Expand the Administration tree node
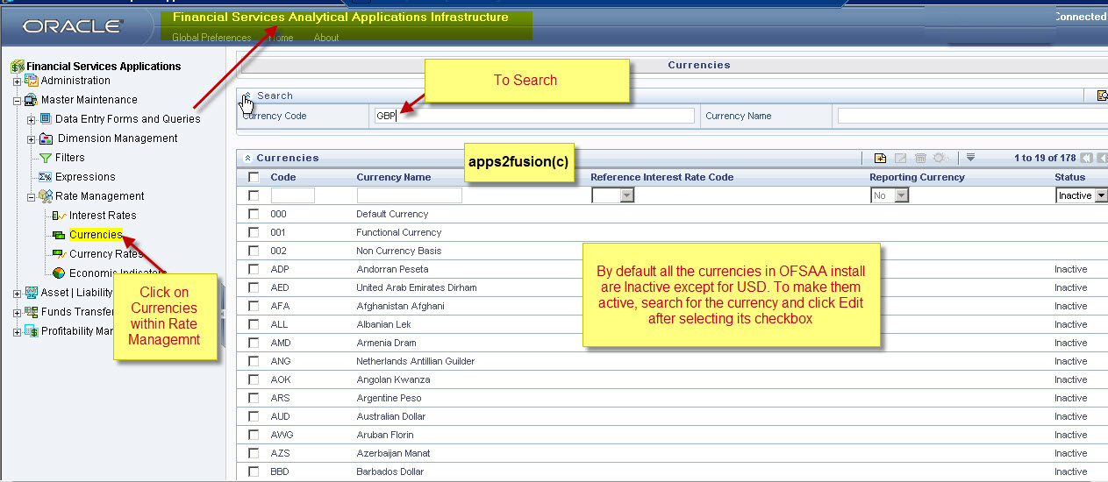The image size is (1108, 482). pyautogui.click(x=17, y=82)
